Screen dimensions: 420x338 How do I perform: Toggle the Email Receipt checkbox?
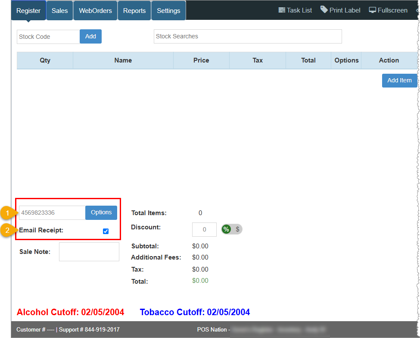(106, 231)
